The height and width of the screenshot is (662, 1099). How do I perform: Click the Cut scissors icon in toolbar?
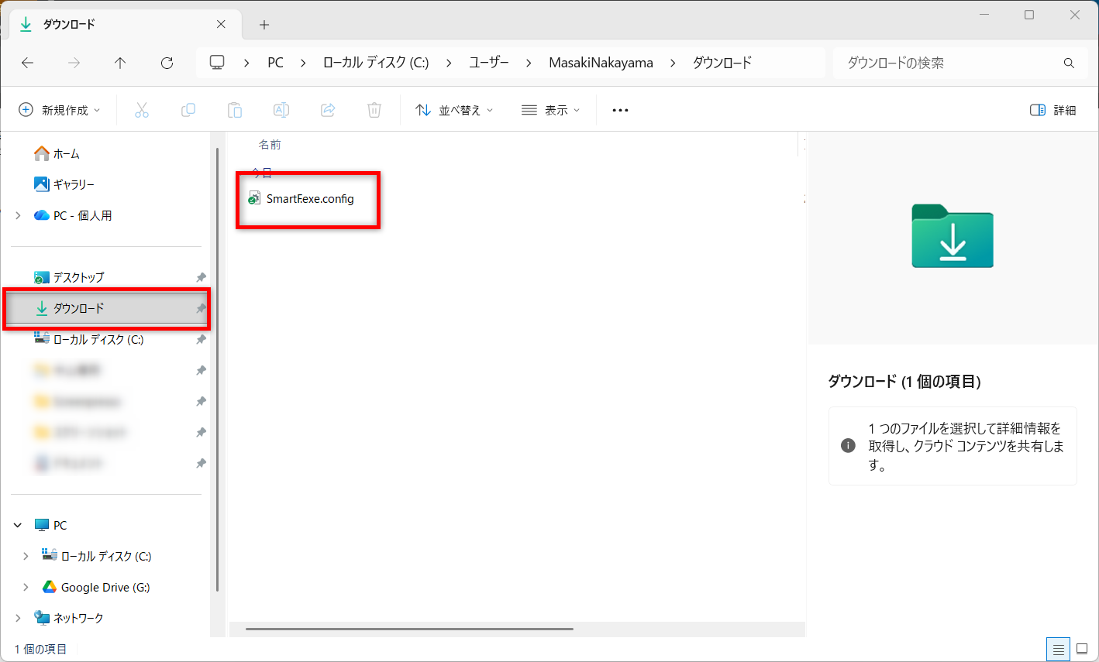click(x=142, y=110)
